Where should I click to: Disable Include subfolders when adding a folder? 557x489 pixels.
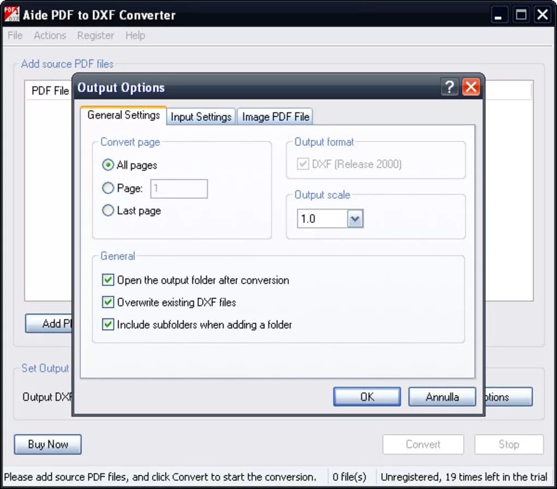coord(108,324)
